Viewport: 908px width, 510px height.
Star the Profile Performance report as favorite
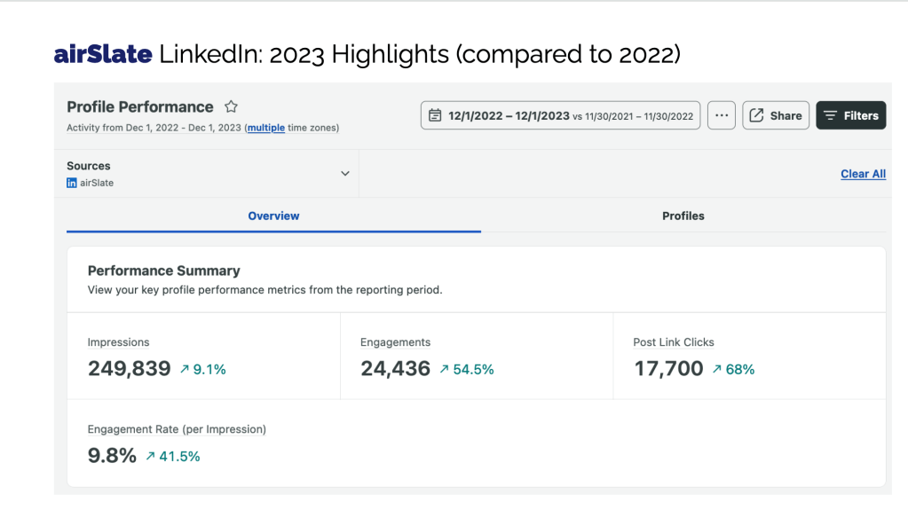click(231, 107)
